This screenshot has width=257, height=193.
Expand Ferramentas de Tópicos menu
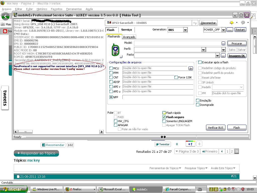click(x=165, y=168)
